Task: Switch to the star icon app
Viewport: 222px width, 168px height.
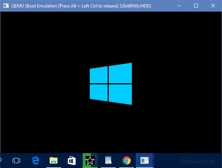Action: tap(90, 161)
